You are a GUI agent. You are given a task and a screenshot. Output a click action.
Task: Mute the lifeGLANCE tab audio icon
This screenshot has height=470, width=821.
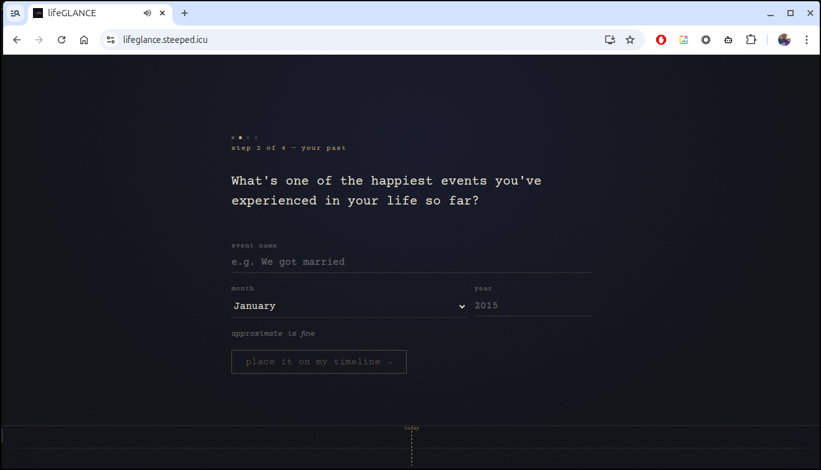147,13
